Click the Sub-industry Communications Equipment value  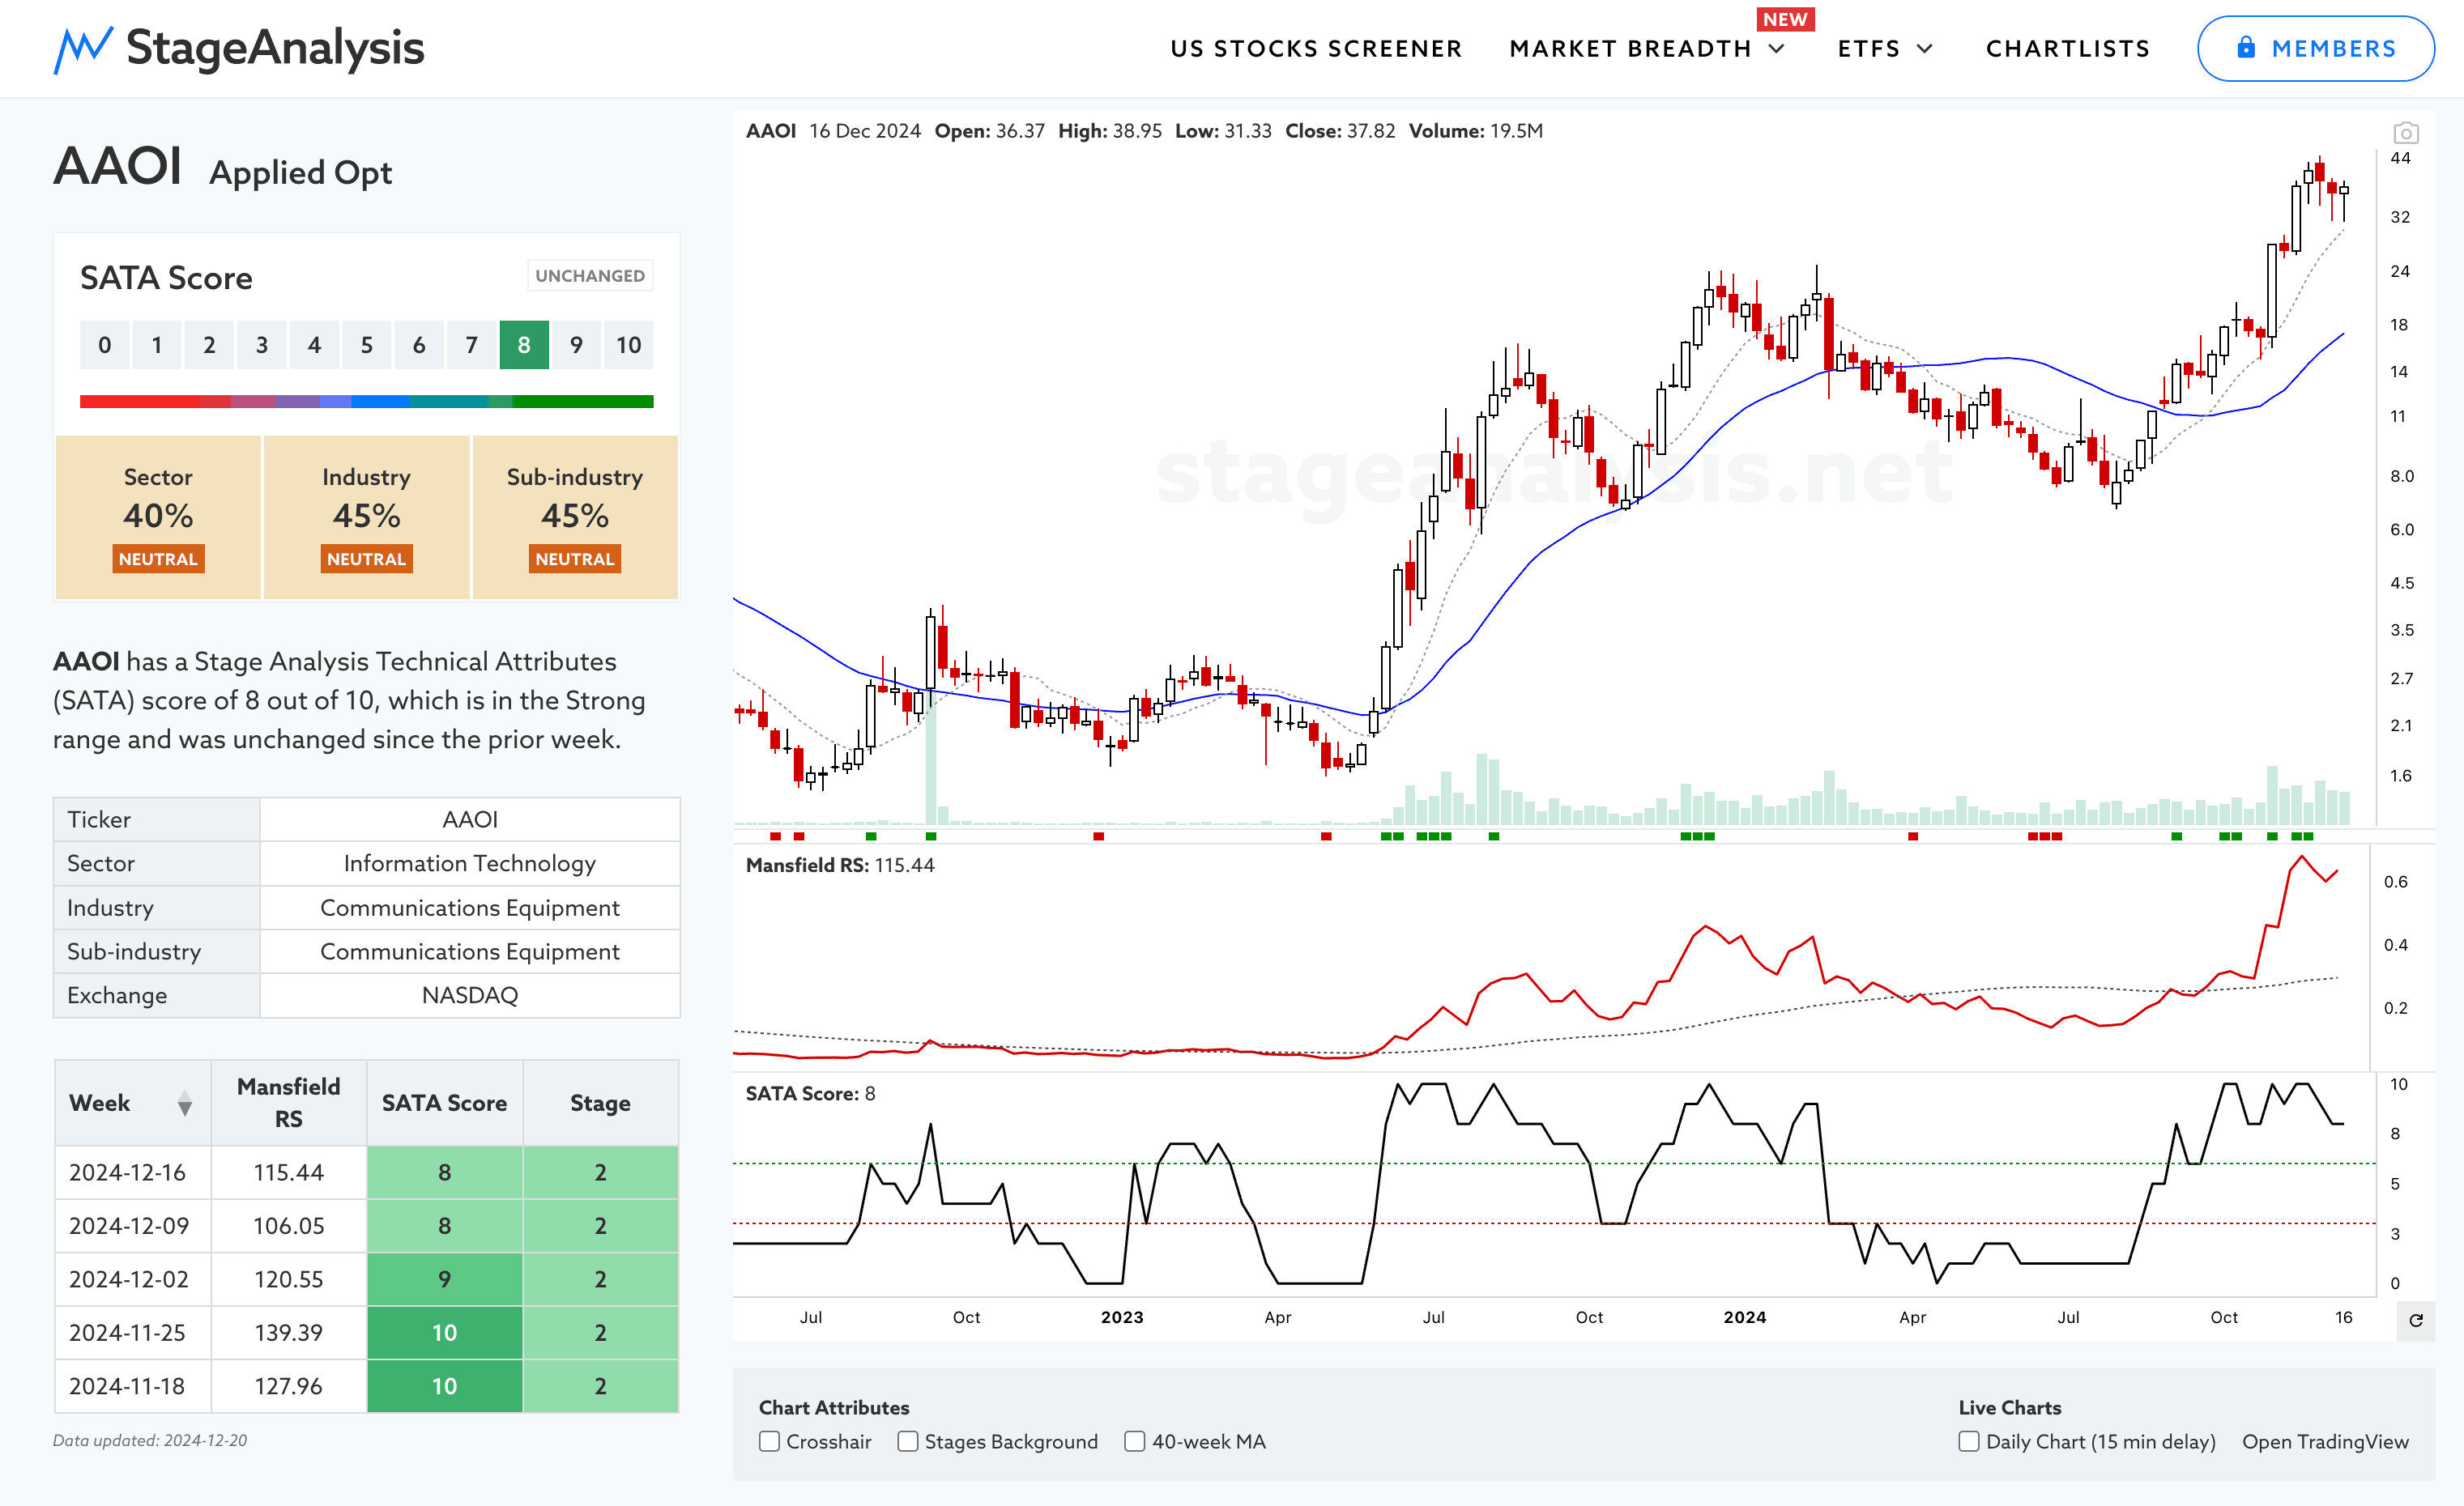(x=469, y=951)
